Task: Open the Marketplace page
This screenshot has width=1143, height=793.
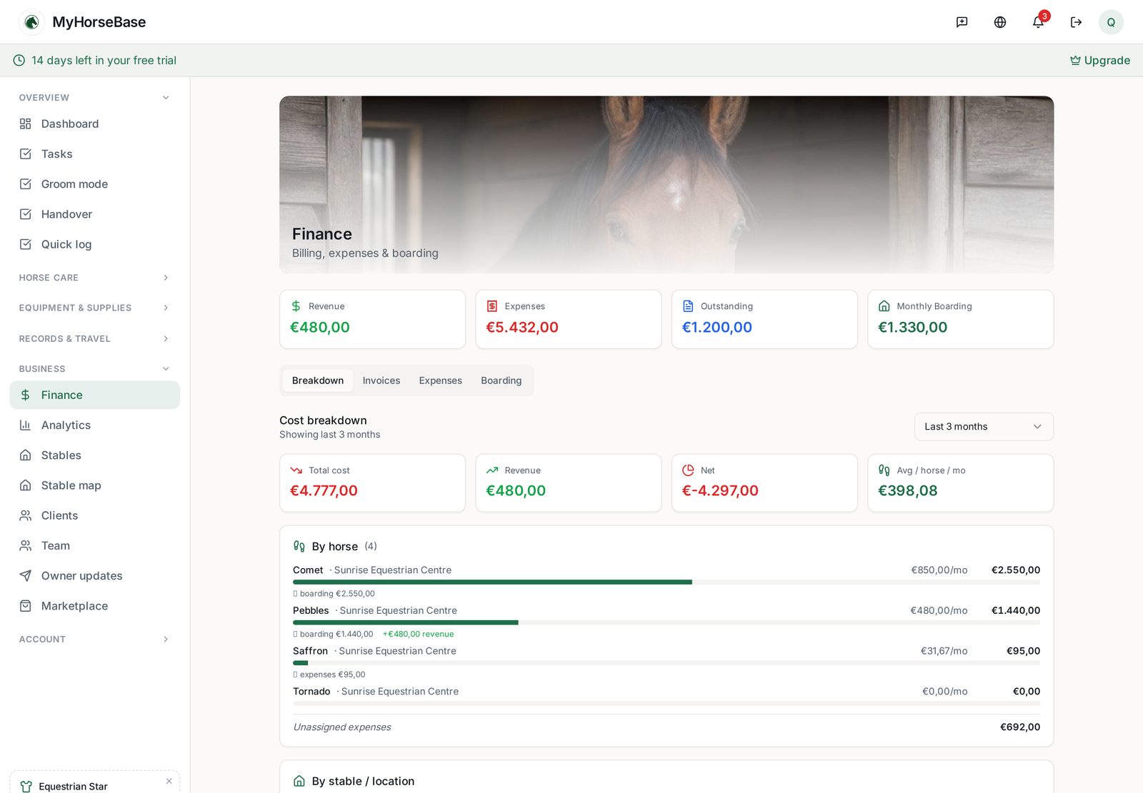Action: click(x=95, y=606)
